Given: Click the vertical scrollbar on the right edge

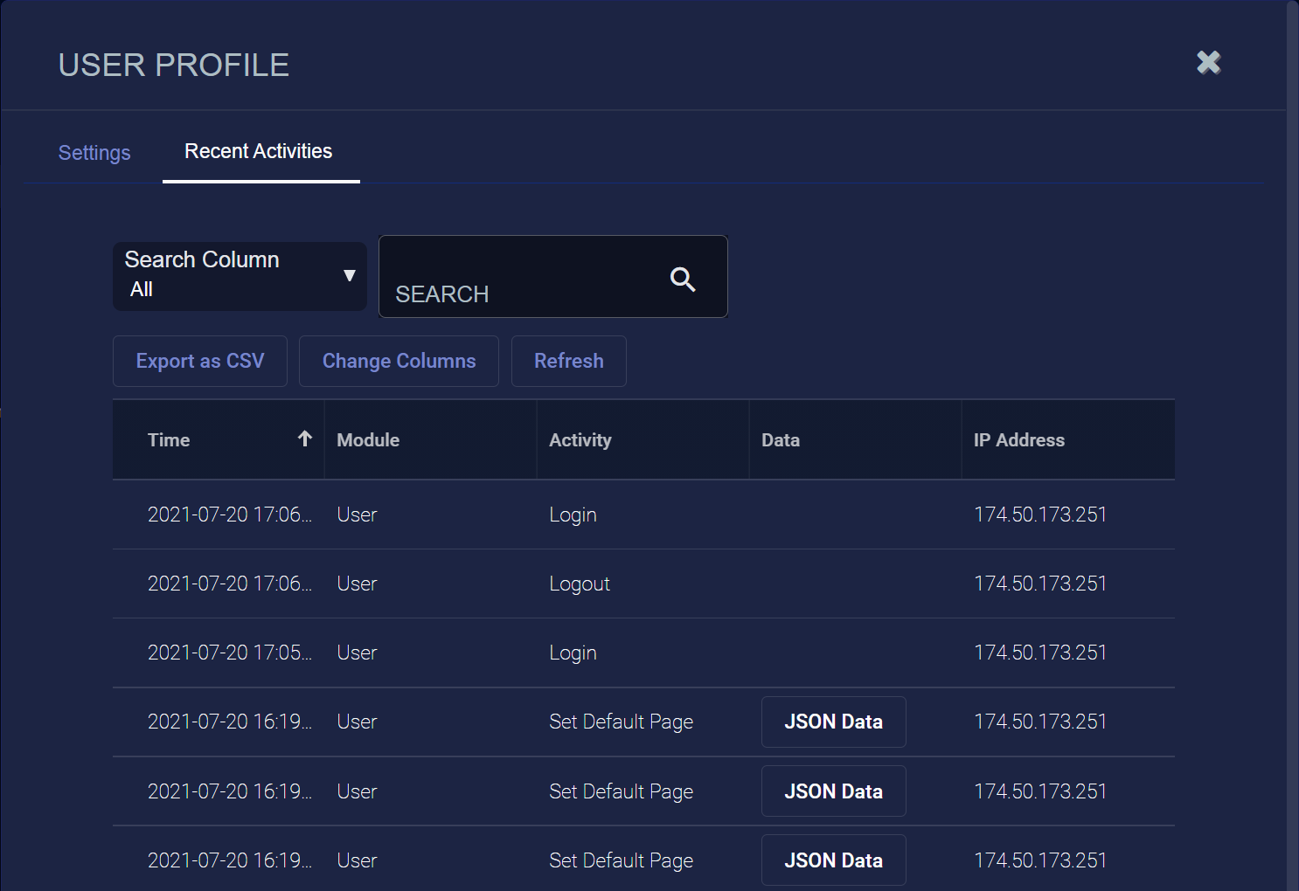Looking at the screenshot, I should coord(1292,437).
